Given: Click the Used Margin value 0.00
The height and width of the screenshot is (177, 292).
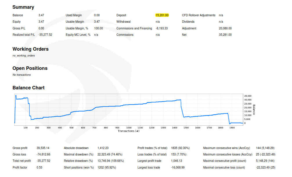Looking at the screenshot, I should 97,15.
